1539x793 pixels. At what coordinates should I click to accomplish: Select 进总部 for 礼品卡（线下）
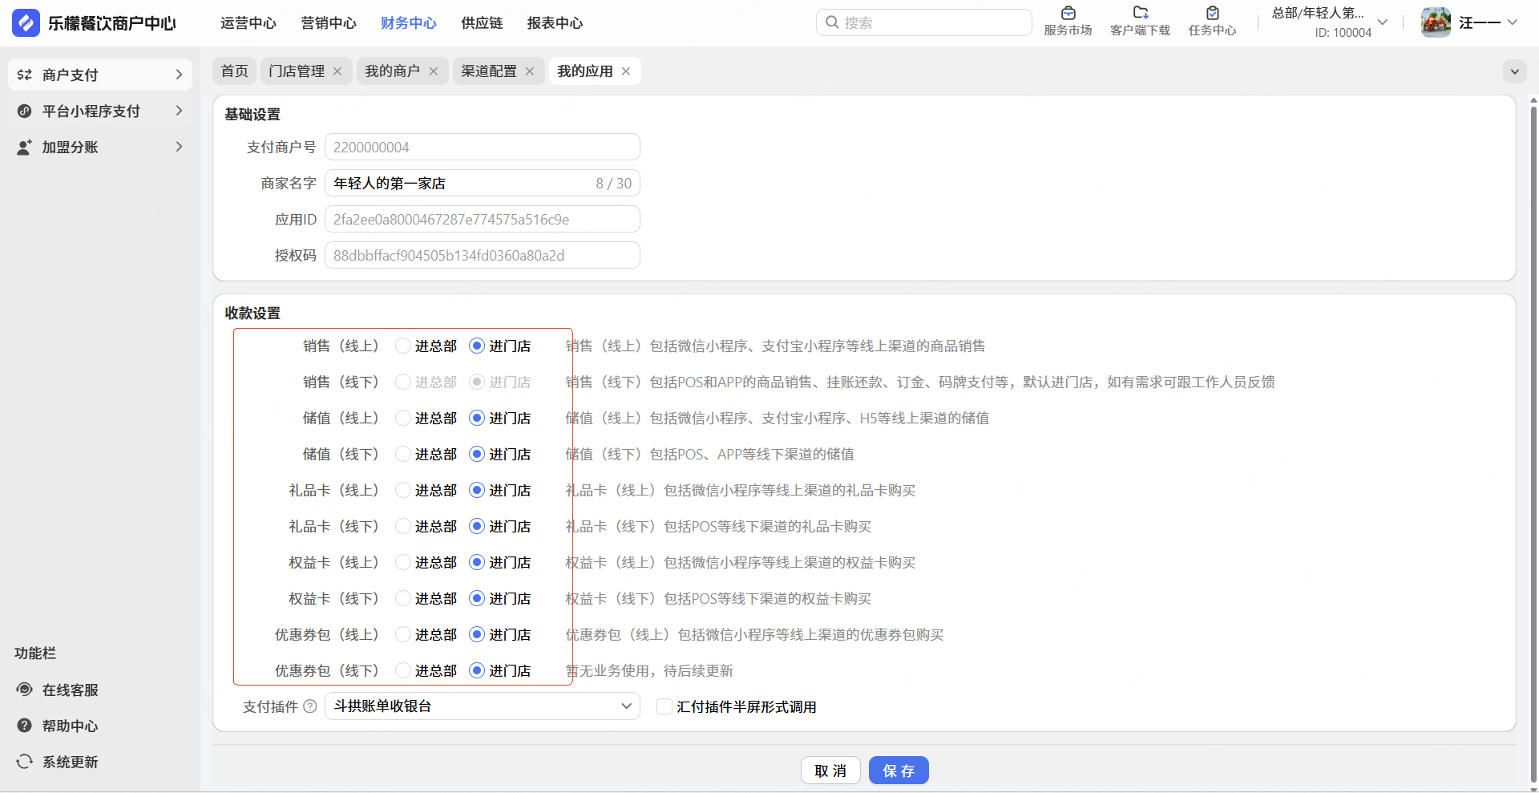403,527
